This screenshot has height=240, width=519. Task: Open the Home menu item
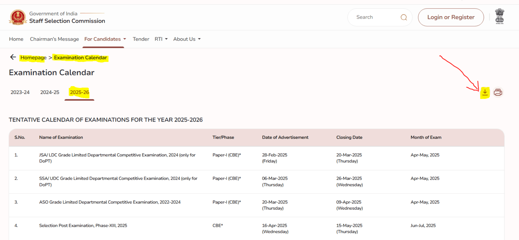[x=16, y=39]
